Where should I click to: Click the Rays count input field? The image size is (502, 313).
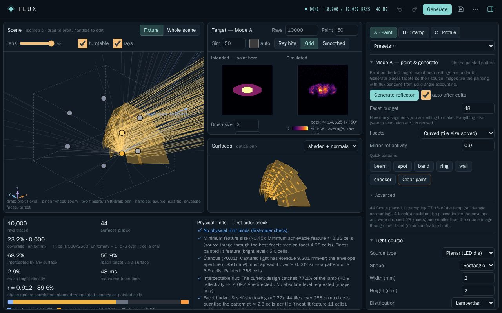tap(302, 30)
